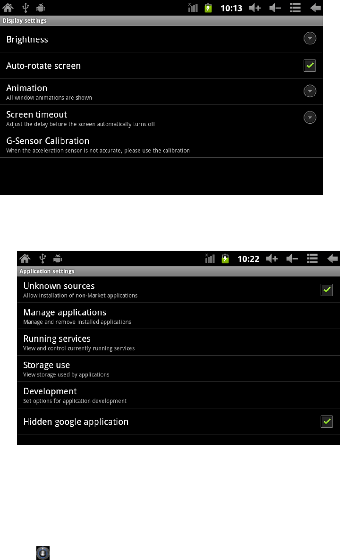Tap the back arrow in Display settings bar

pyautogui.click(x=315, y=8)
